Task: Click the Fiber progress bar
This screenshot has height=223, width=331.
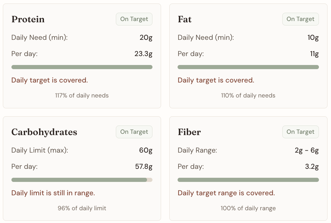Action: tap(248, 180)
